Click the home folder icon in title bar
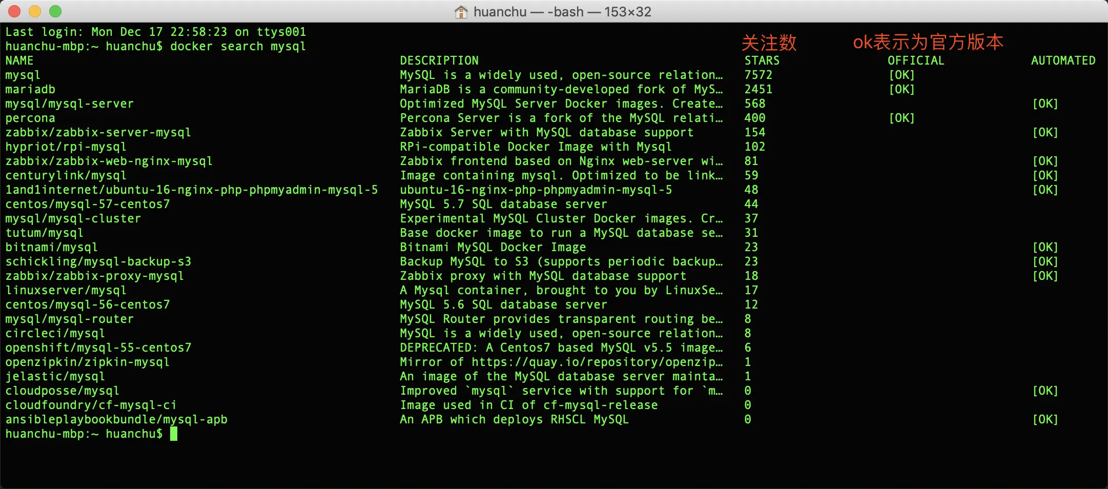This screenshot has width=1108, height=489. pos(461,12)
